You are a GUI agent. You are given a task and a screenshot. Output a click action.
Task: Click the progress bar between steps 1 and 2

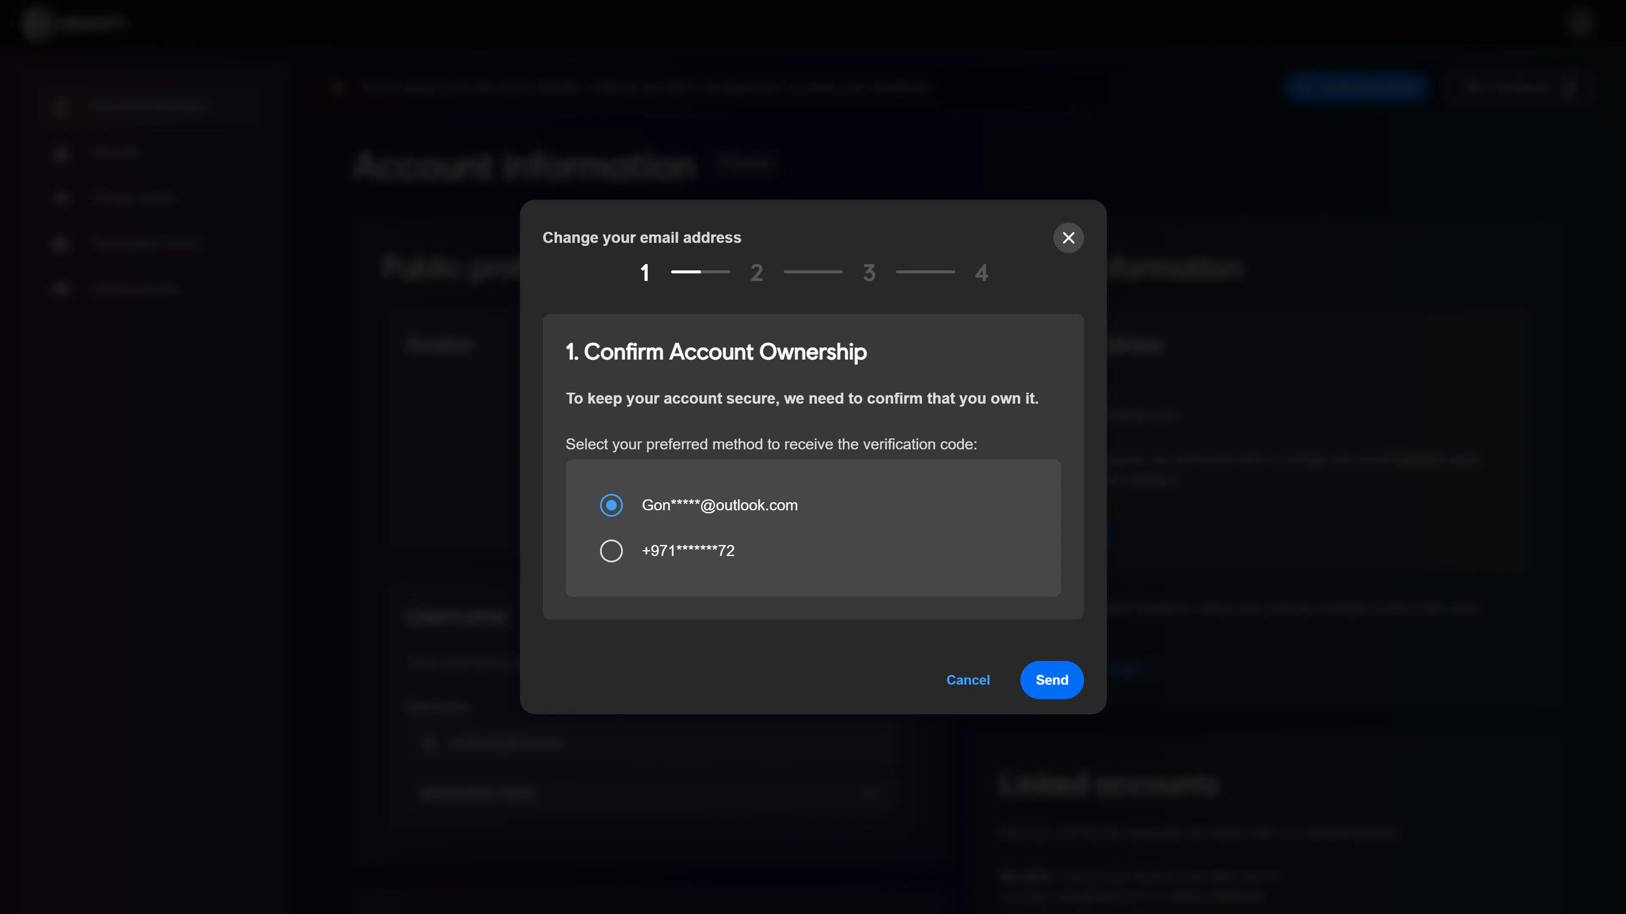(700, 272)
